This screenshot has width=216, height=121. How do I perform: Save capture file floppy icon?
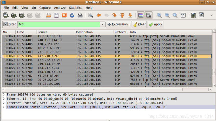pyautogui.click(x=56, y=15)
